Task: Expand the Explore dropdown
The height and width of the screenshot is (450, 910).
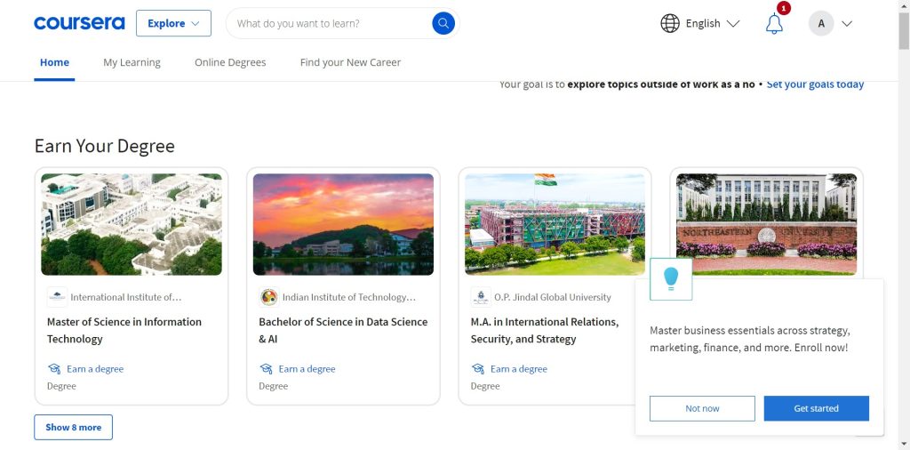Action: tap(173, 23)
